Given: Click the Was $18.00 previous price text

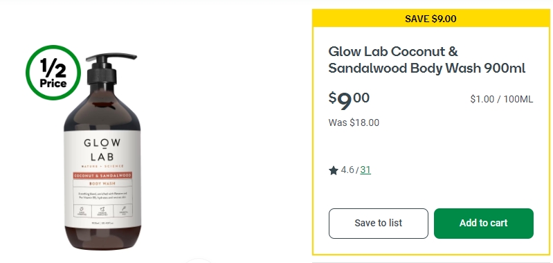Looking at the screenshot, I should click(354, 123).
